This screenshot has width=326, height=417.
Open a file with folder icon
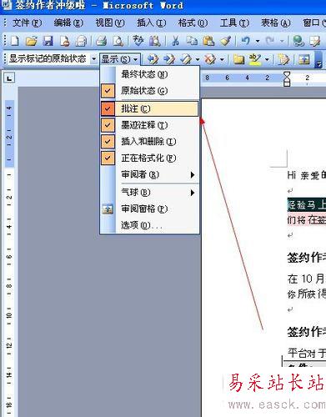coord(32,41)
